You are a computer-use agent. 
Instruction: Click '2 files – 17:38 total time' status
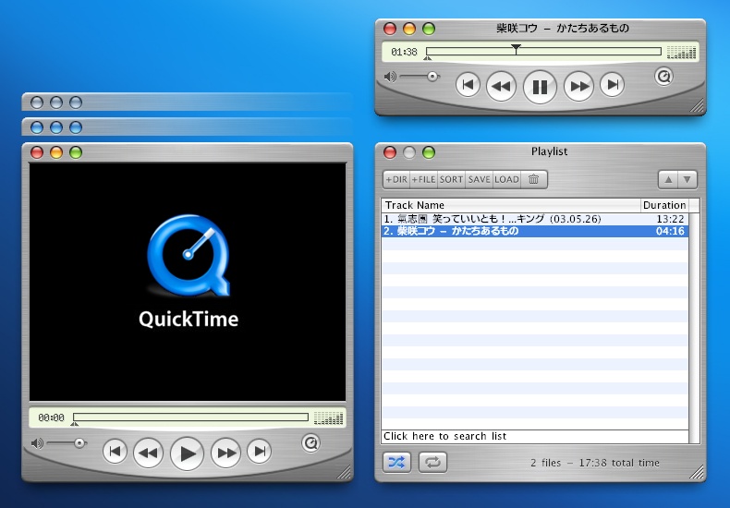click(x=594, y=463)
